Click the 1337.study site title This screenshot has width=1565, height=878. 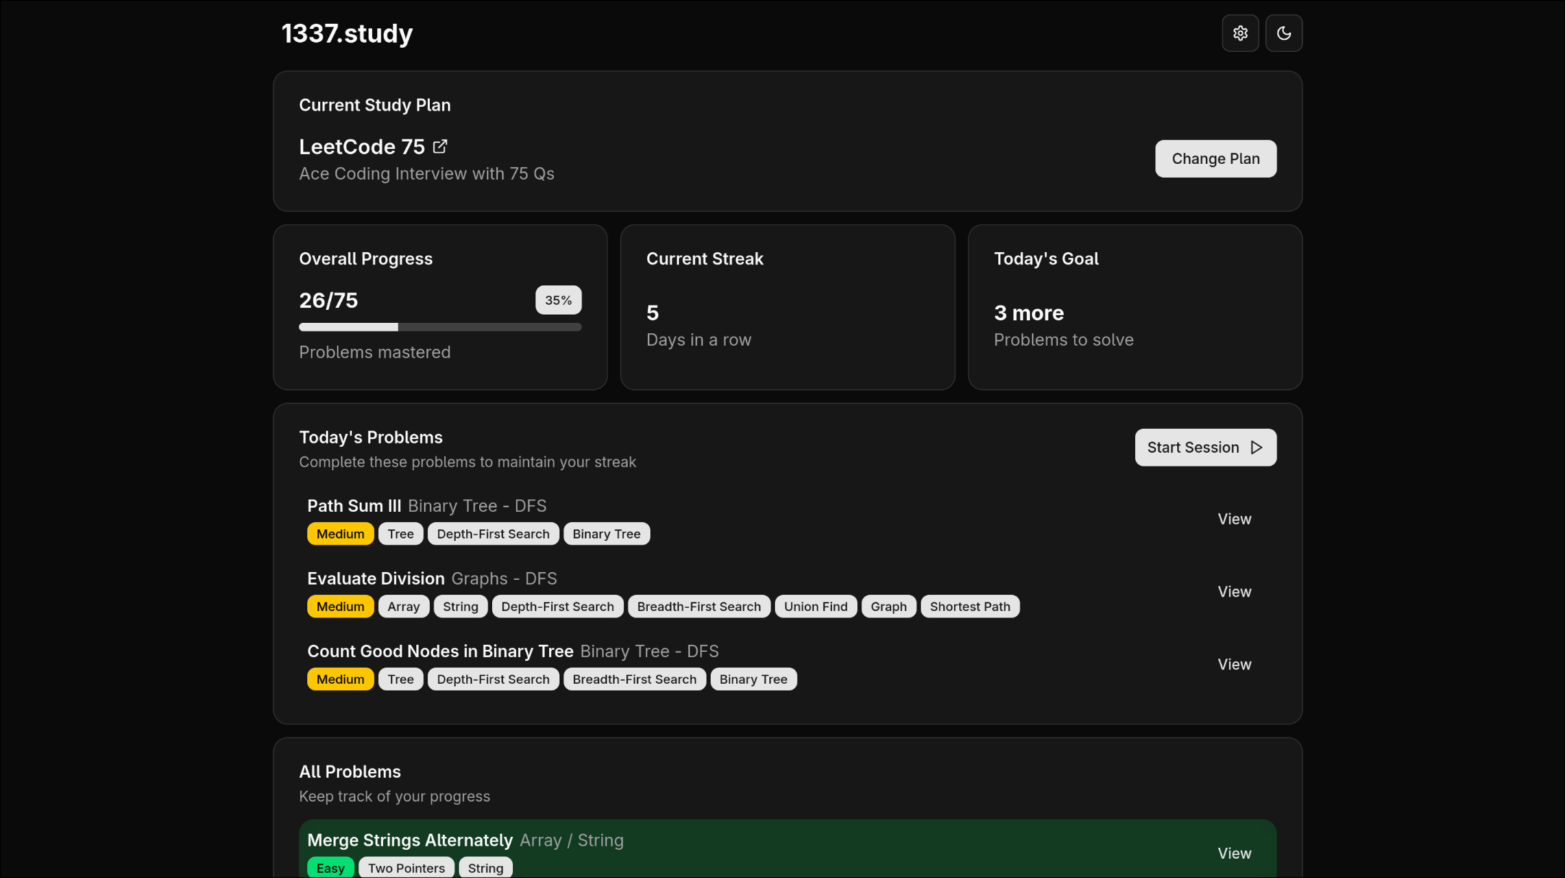coord(347,34)
